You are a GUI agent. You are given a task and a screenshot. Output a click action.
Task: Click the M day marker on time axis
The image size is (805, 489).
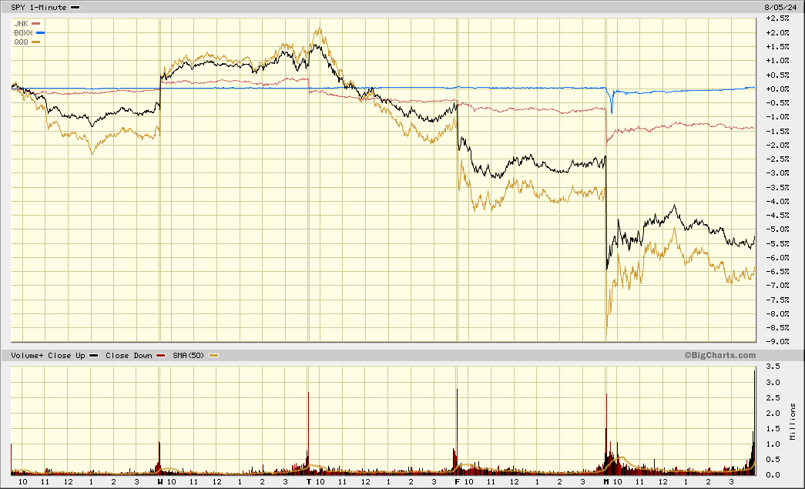point(606,482)
